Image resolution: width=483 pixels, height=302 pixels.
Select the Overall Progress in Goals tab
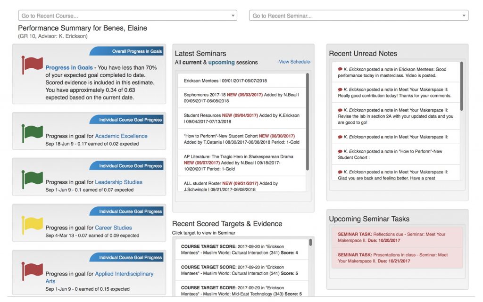(x=126, y=51)
